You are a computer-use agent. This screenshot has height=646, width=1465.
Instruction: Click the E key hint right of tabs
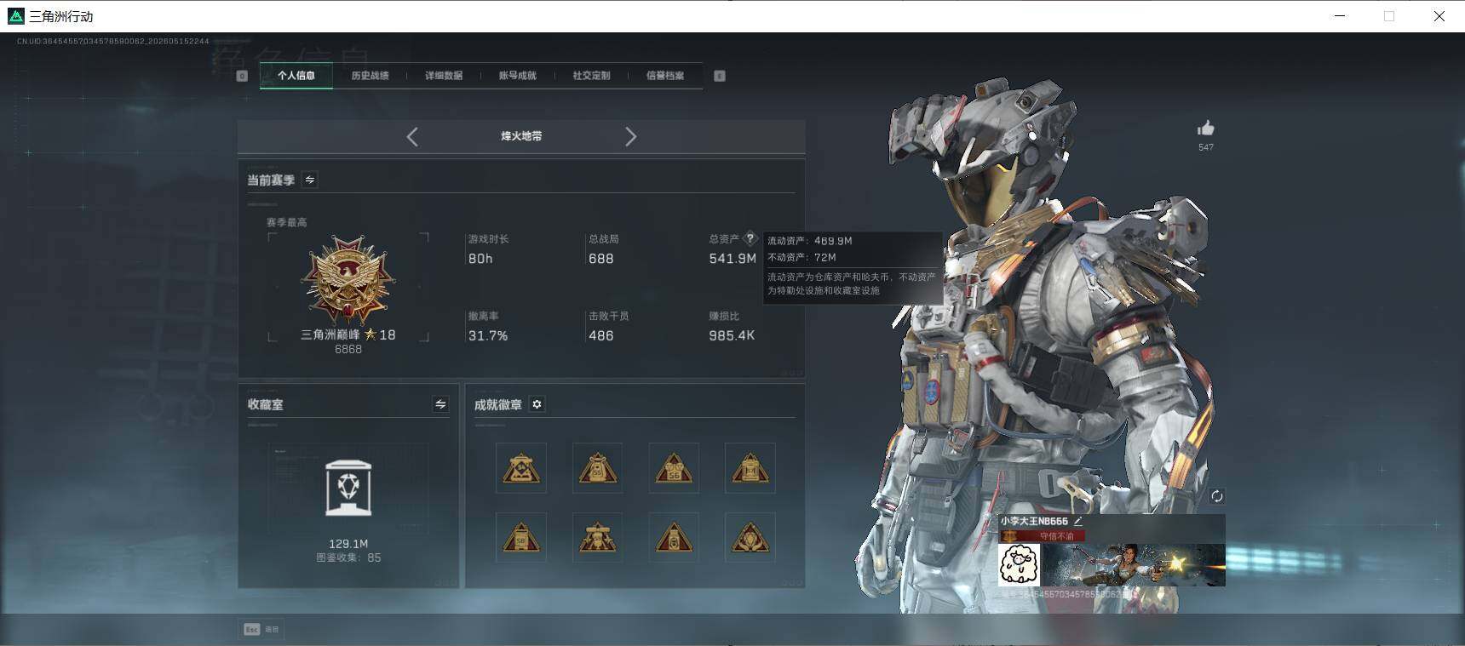[720, 76]
